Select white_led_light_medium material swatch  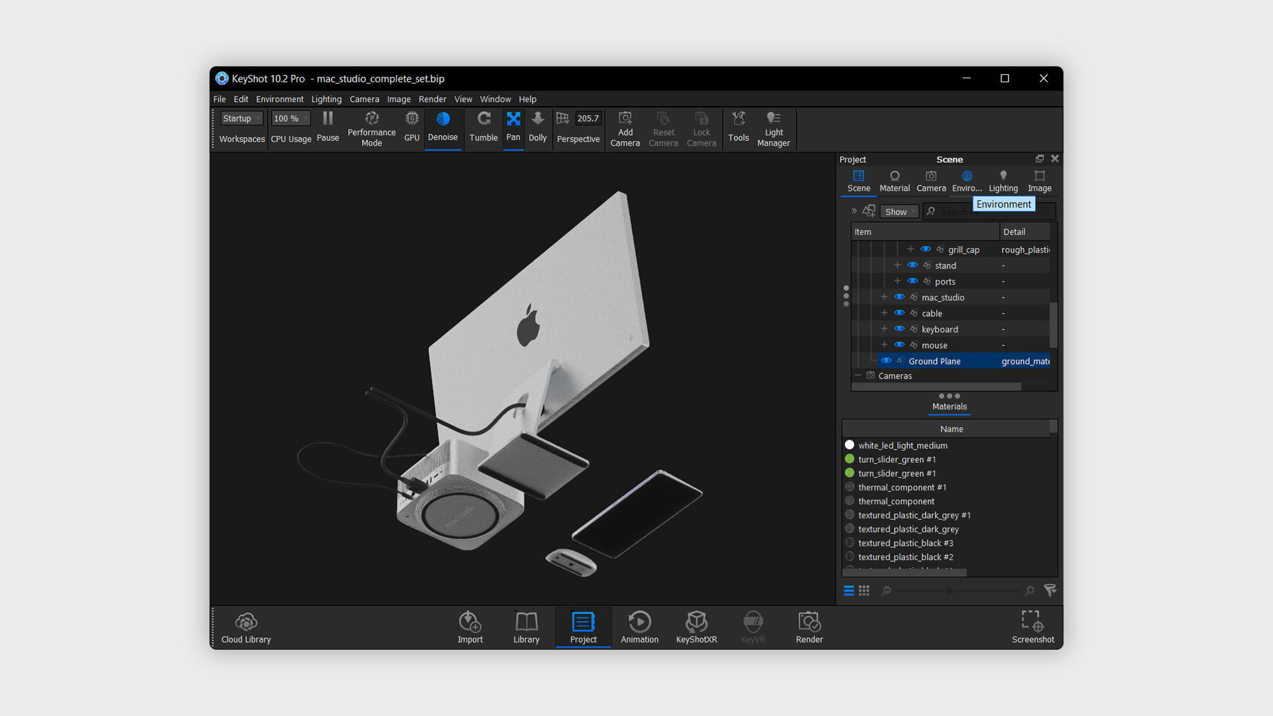(849, 445)
